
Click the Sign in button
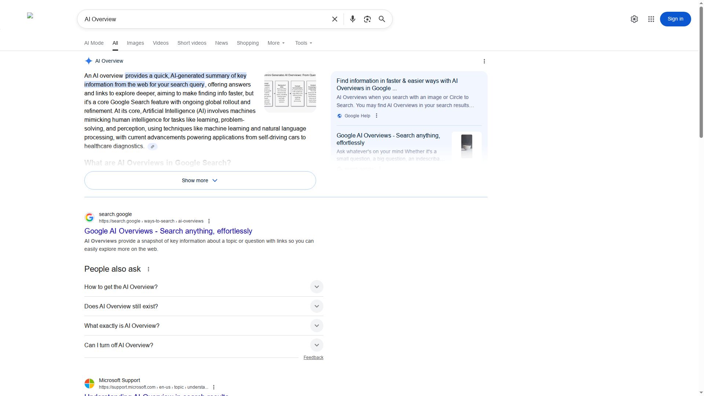coord(675,19)
